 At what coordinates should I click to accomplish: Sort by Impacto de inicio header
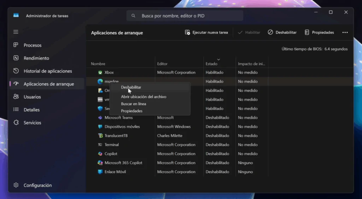point(251,64)
